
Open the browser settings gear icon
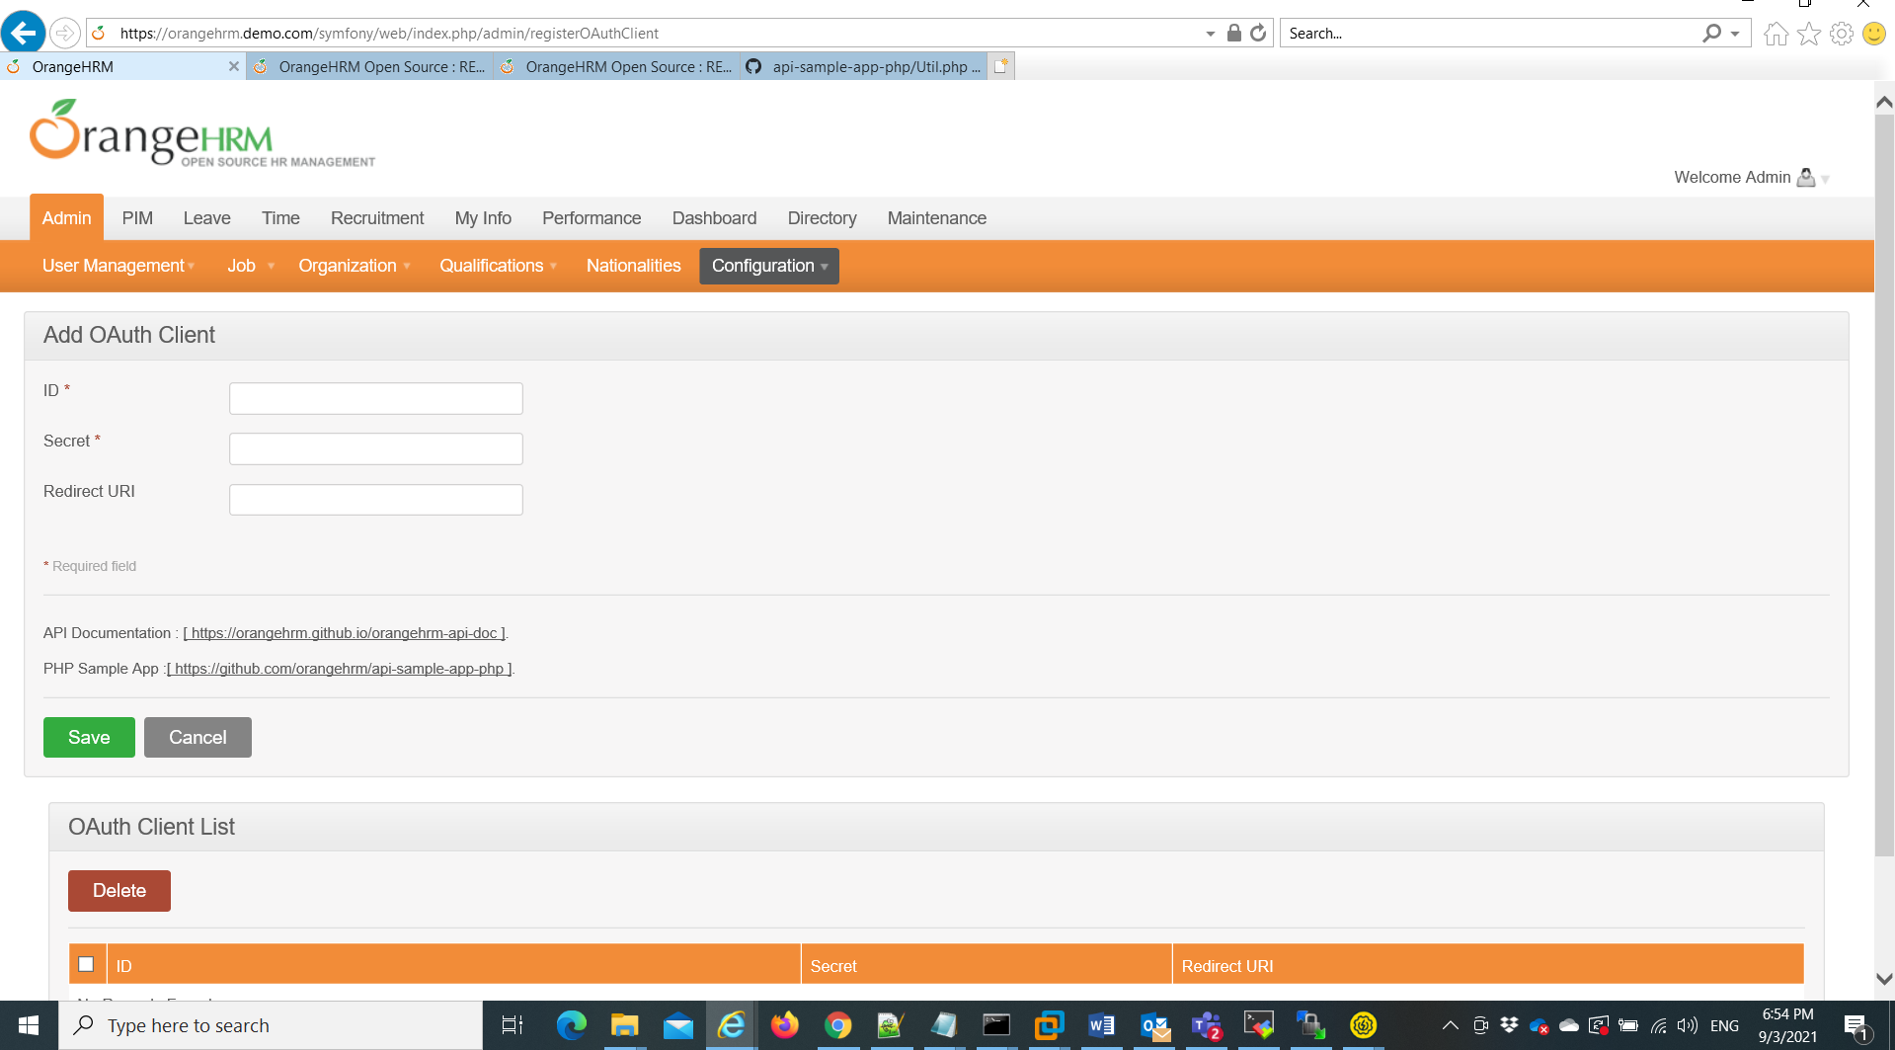point(1841,34)
